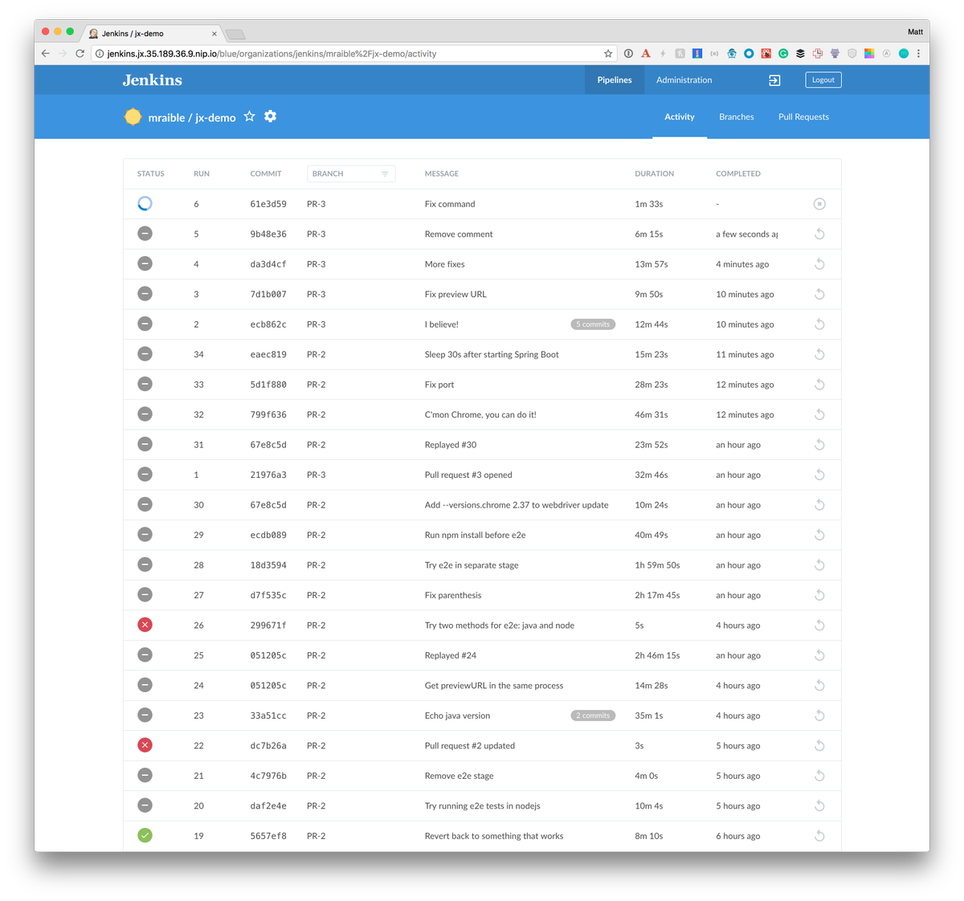Viewport: 964px width, 901px height.
Task: Click the red failed status icon of run 22
Action: click(145, 745)
